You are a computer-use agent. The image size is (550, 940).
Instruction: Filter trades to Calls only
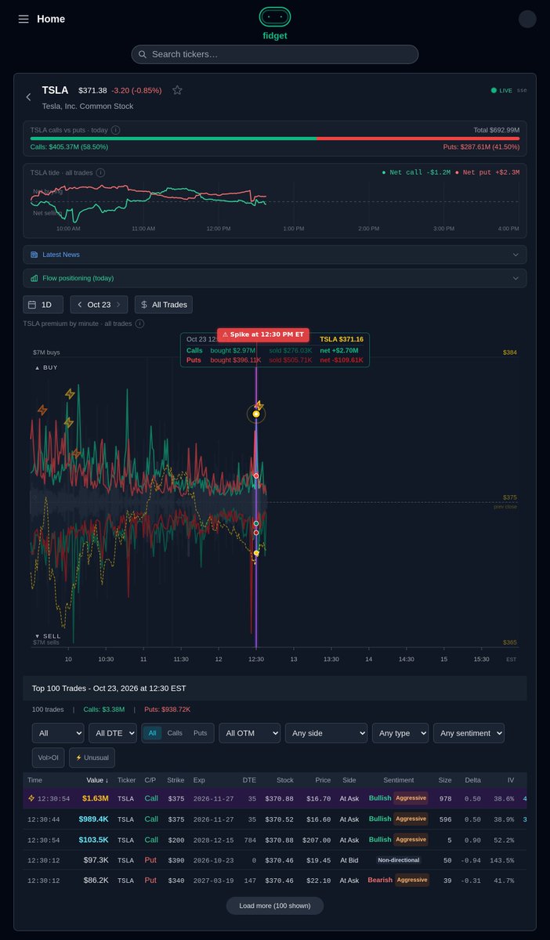click(175, 733)
